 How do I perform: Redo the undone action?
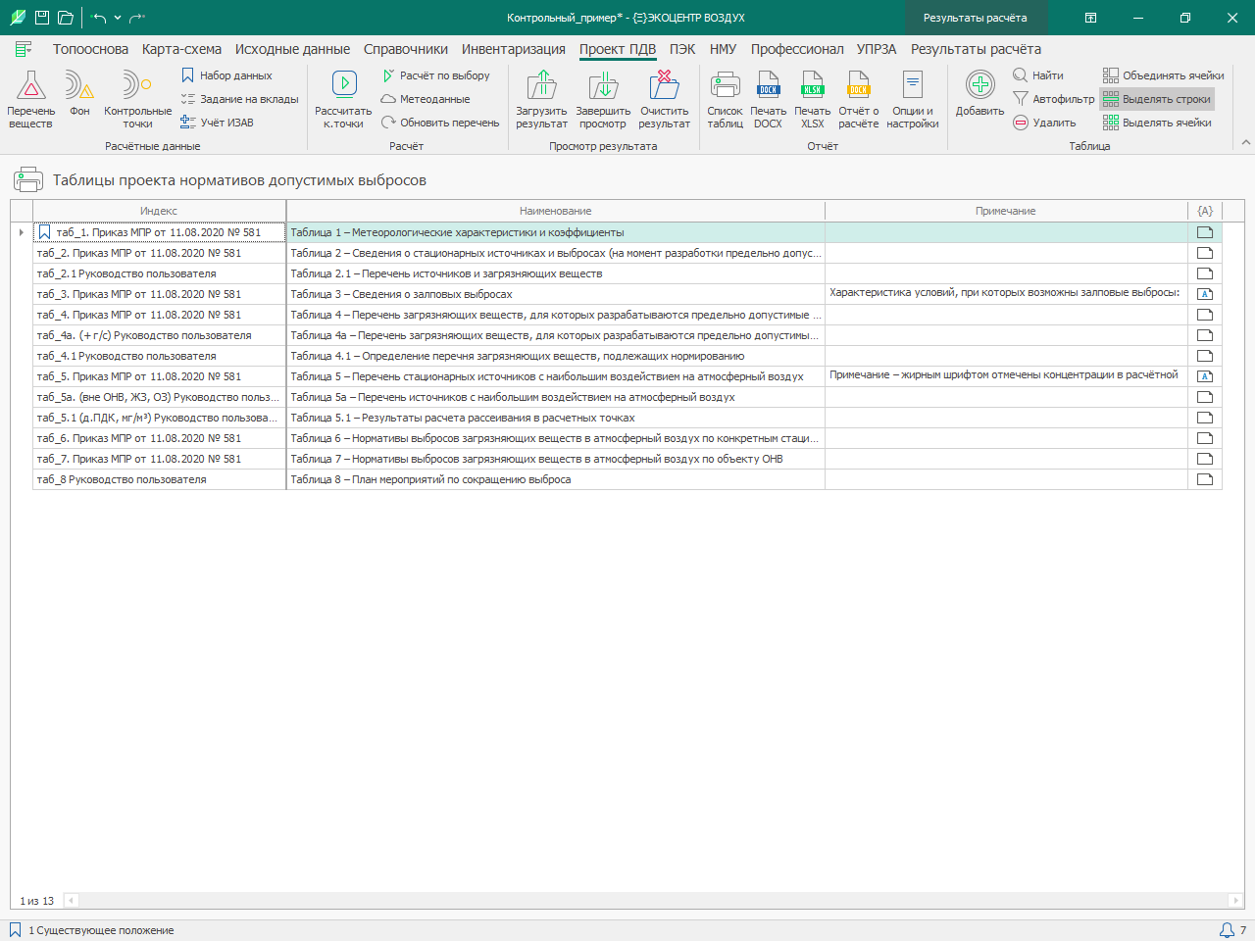coord(137,18)
